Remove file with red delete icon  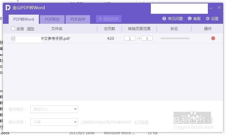pyautogui.click(x=213, y=38)
